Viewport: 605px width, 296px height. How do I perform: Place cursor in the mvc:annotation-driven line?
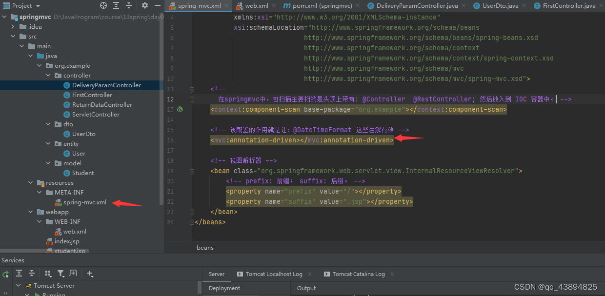(302, 140)
